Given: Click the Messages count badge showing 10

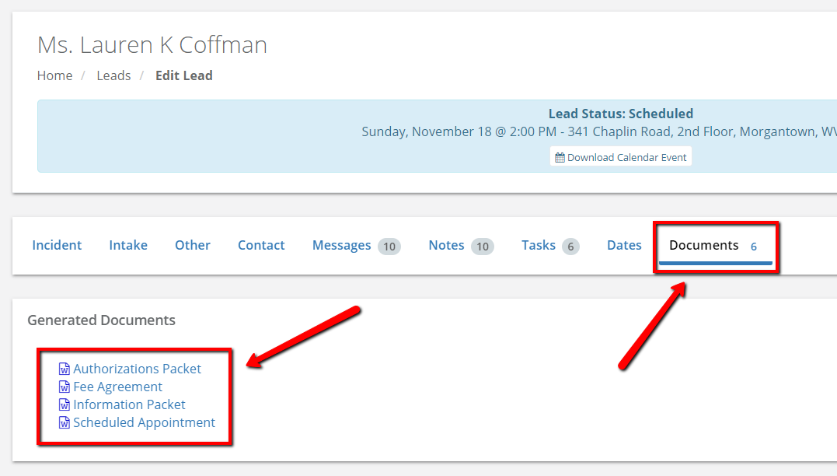Looking at the screenshot, I should (x=389, y=247).
